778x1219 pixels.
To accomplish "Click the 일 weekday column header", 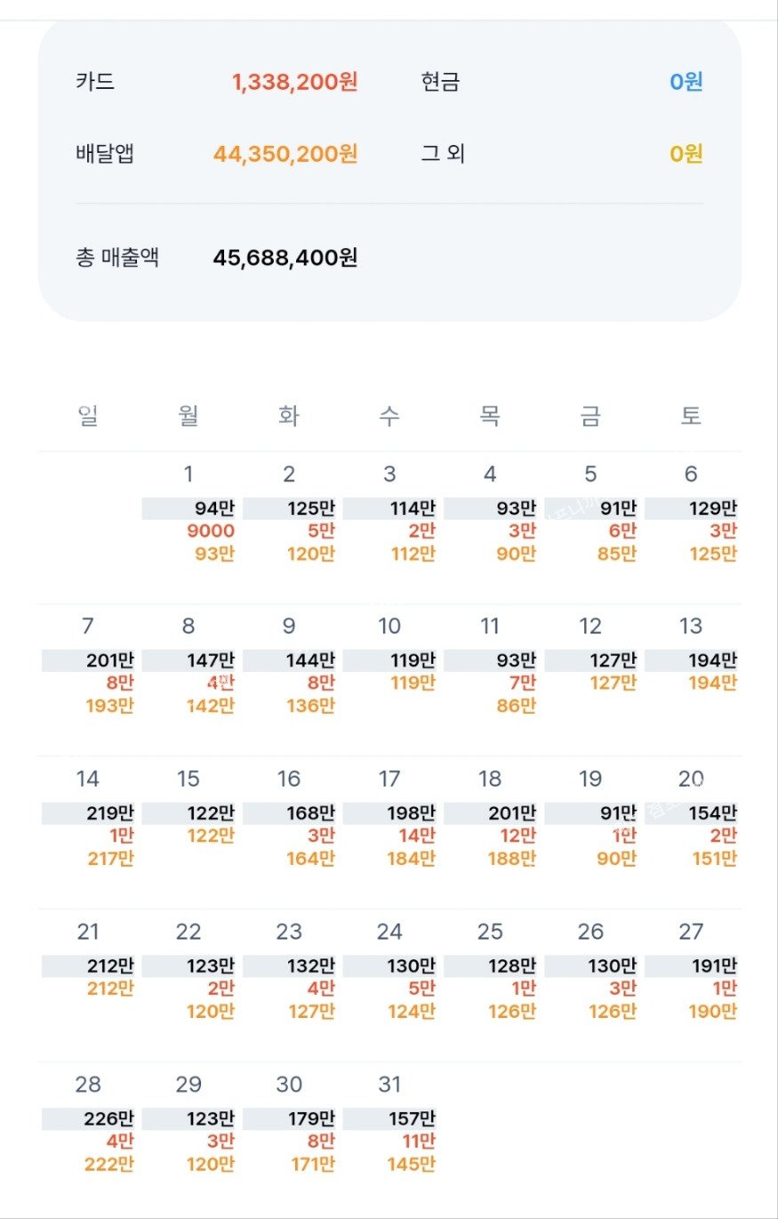I will [88, 416].
